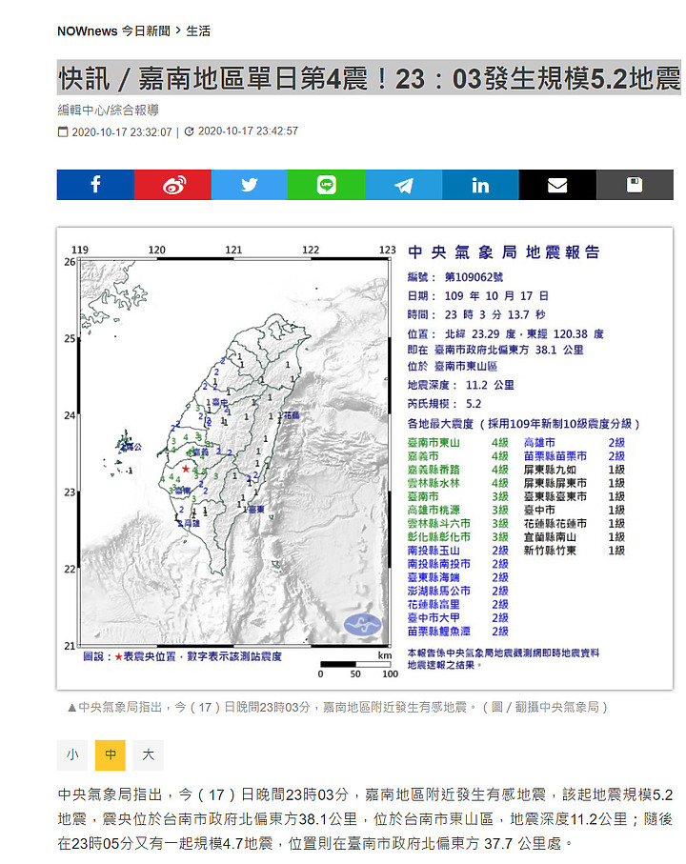
Task: Send article by email icon
Action: click(557, 185)
